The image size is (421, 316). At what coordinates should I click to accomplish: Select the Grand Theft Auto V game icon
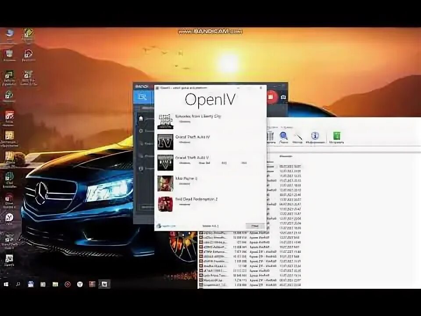165,162
